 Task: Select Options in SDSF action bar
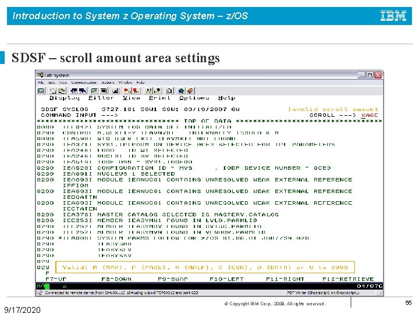pos(194,98)
